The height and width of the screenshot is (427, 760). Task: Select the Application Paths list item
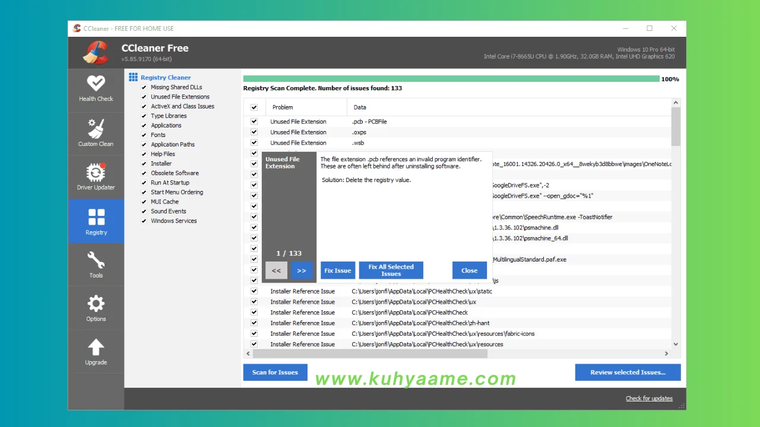click(x=173, y=144)
